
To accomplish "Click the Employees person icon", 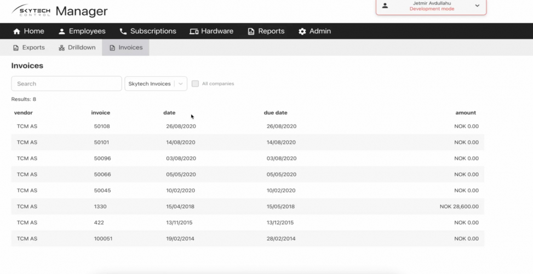I will [x=61, y=31].
